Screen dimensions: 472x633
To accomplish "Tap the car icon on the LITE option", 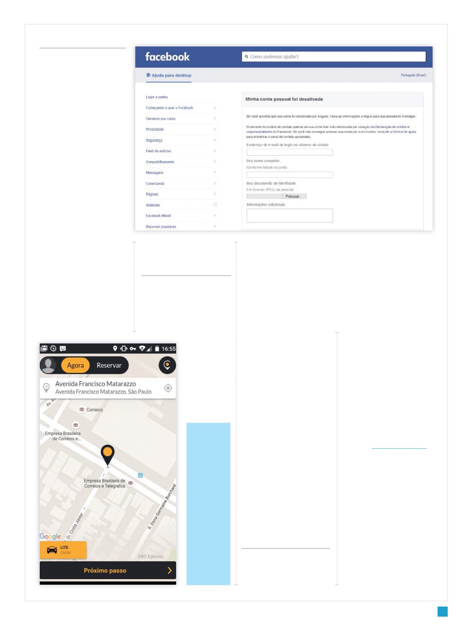I will point(52,550).
